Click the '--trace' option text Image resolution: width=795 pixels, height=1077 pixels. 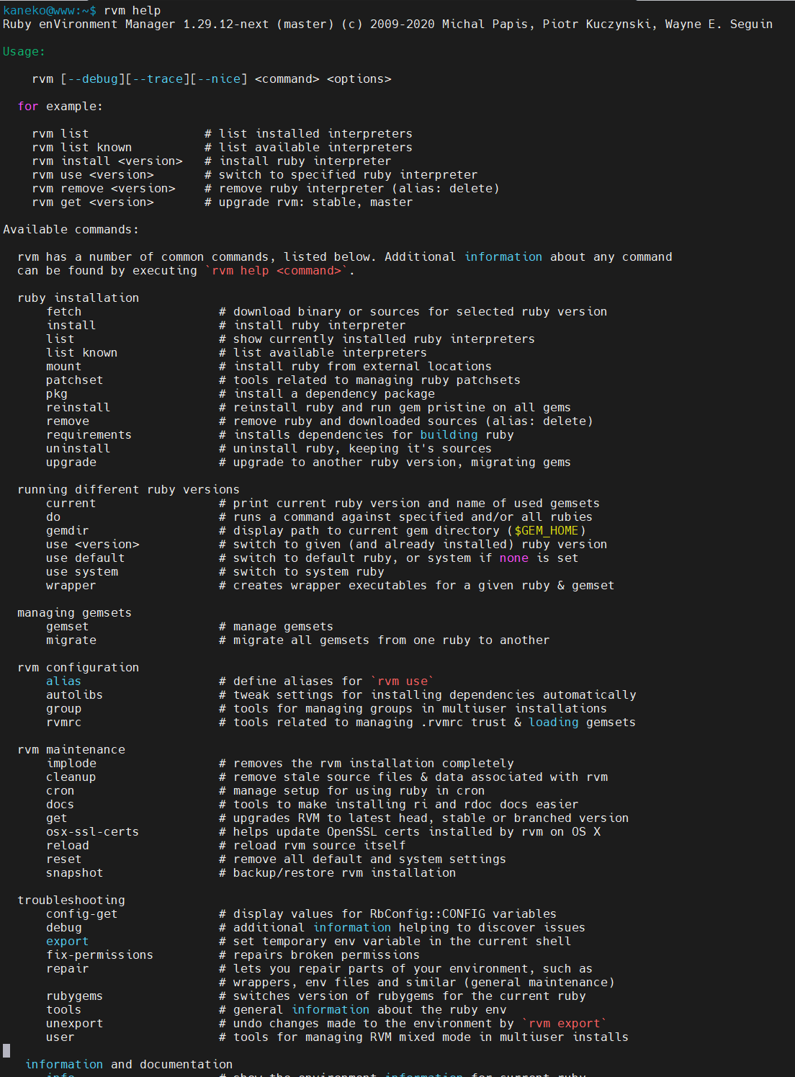pyautogui.click(x=158, y=79)
